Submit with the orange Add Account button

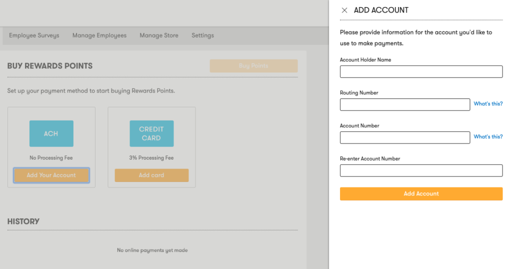coord(421,194)
